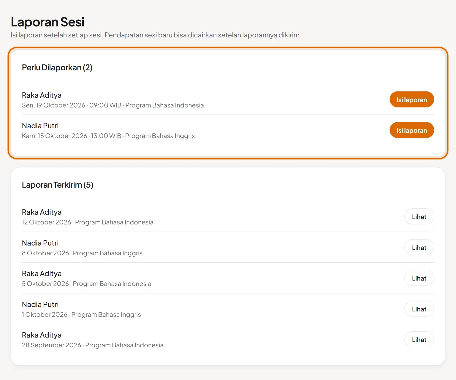The image size is (456, 380).
Task: Click the Laporan Sesi page heading
Action: click(x=47, y=22)
